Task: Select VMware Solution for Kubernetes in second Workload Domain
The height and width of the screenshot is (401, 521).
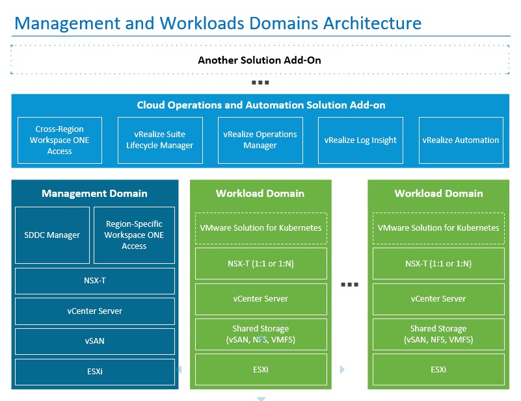Action: [x=438, y=228]
